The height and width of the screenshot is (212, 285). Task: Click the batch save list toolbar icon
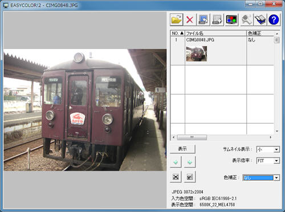coord(217,19)
